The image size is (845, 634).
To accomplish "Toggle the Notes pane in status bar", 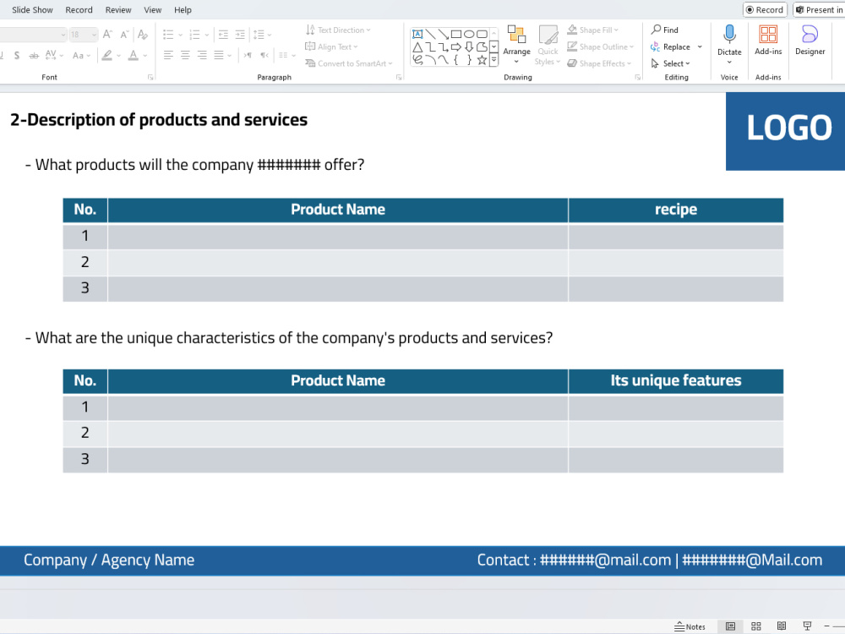I will [x=690, y=626].
